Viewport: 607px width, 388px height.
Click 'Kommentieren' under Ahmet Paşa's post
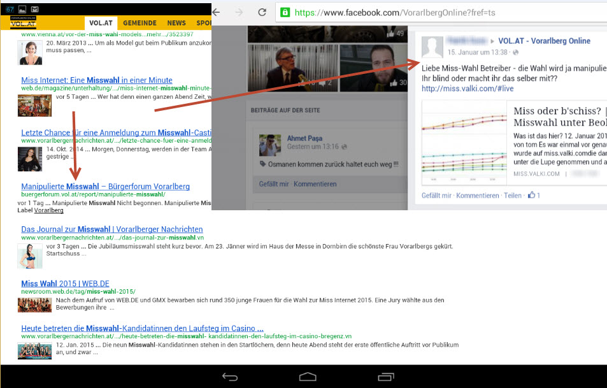pos(315,184)
